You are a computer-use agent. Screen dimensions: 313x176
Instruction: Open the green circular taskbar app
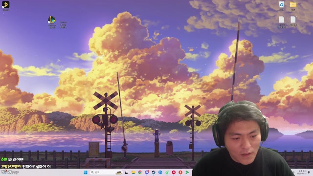click(x=167, y=173)
